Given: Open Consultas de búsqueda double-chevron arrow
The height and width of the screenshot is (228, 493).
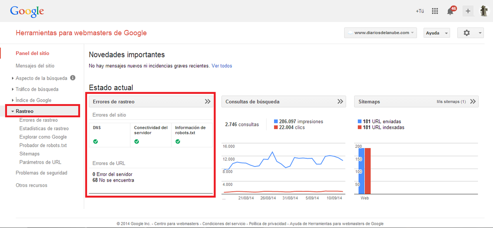Looking at the screenshot, I should coord(340,102).
